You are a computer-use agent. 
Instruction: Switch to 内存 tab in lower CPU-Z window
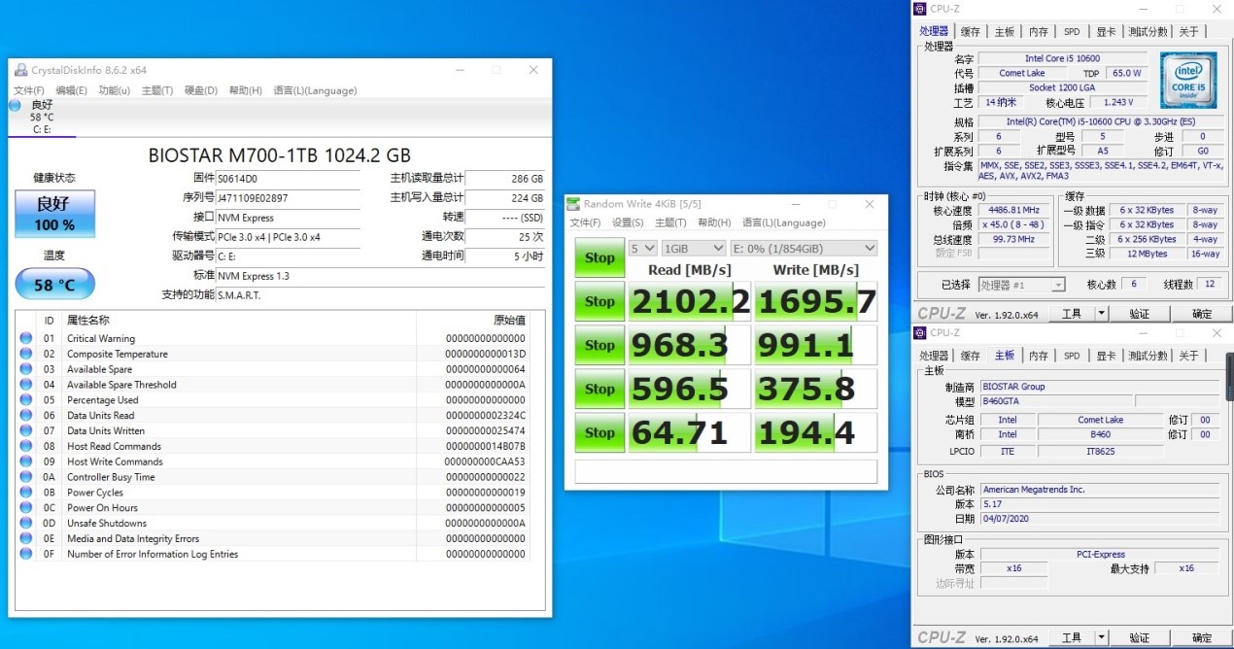(x=1039, y=356)
